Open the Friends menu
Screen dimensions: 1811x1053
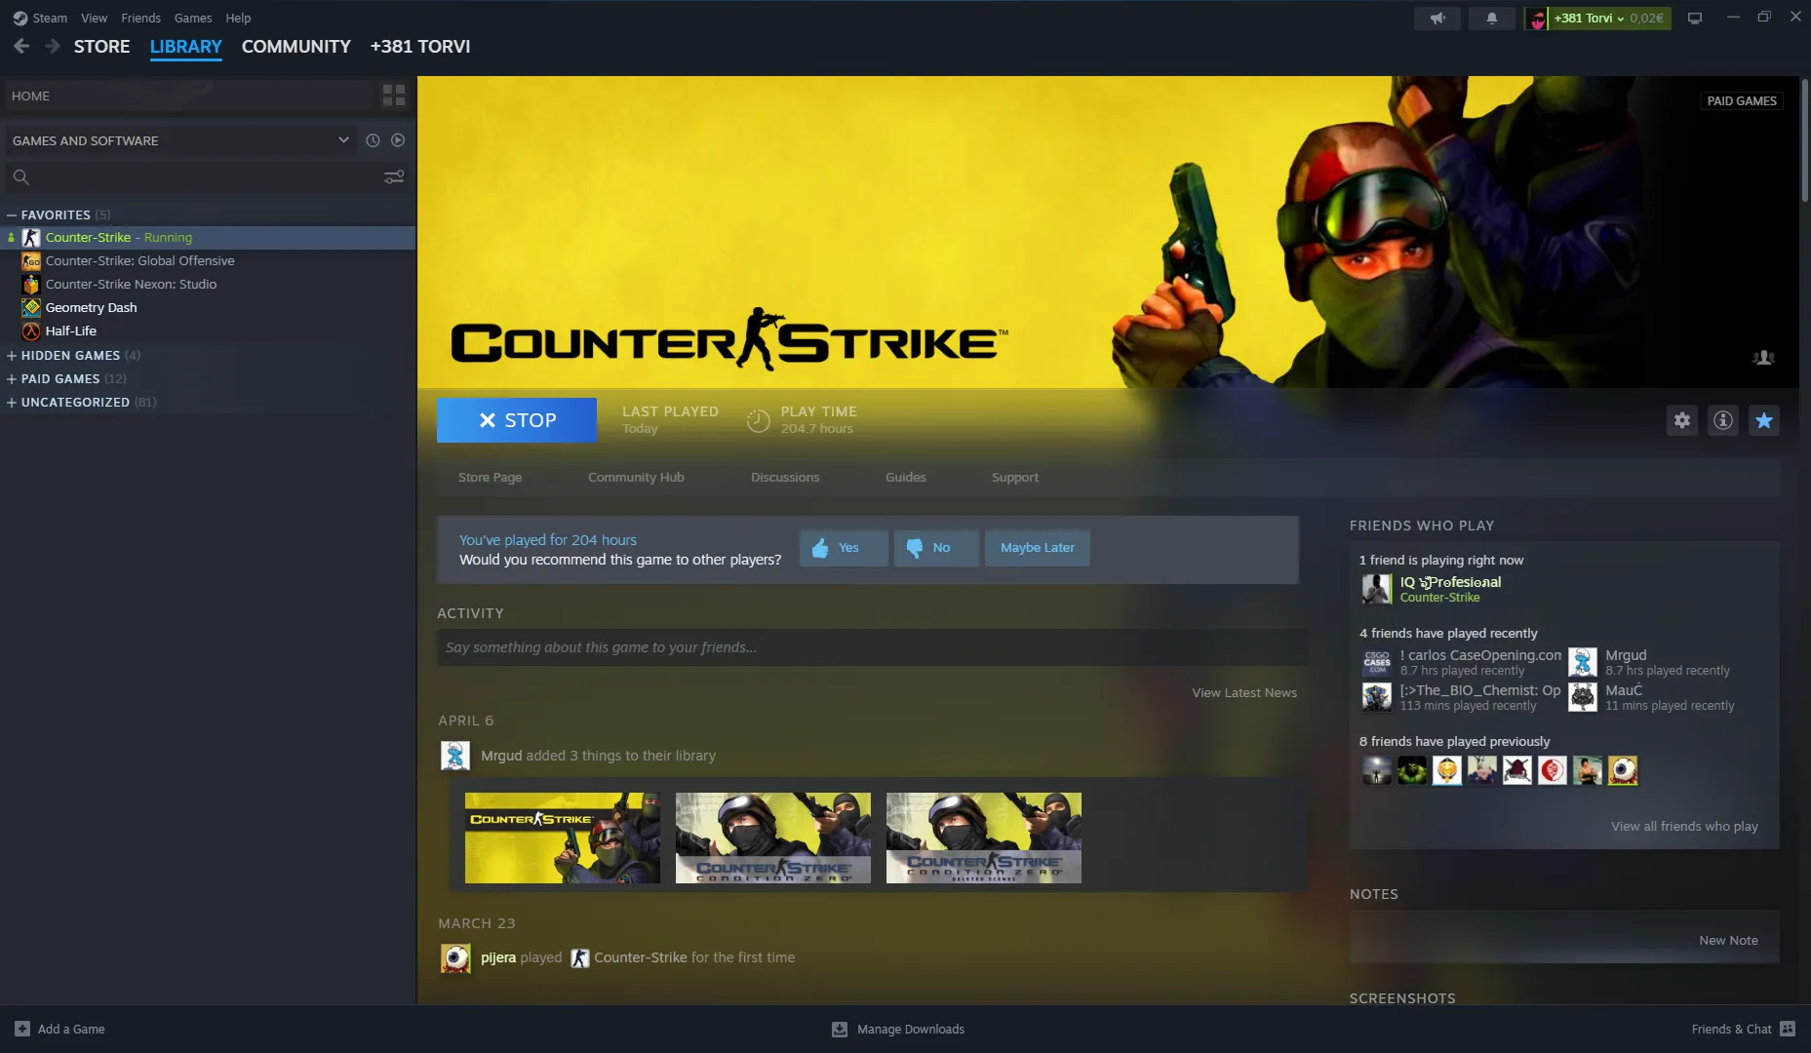tap(141, 18)
